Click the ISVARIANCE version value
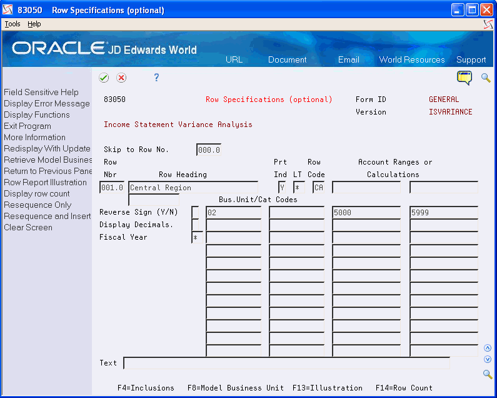Viewport: 497px width, 398px height. 450,112
